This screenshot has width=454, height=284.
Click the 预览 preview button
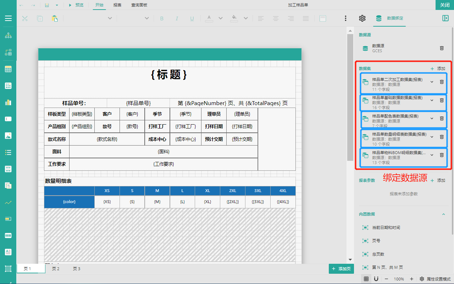(x=76, y=5)
